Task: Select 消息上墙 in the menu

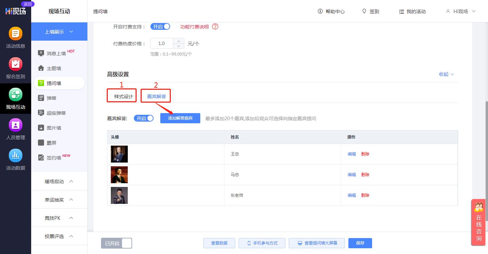Action: click(x=54, y=53)
